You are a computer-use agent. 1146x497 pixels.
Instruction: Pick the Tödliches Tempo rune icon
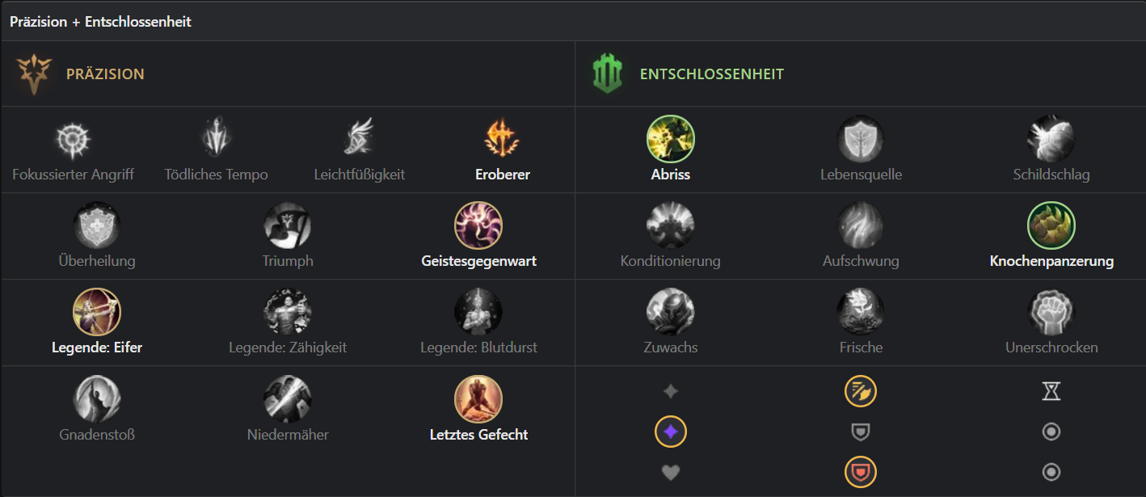click(216, 139)
